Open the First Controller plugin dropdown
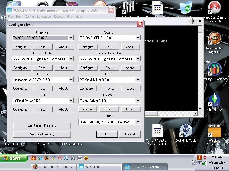The height and width of the screenshot is (171, 229). [x=71, y=59]
